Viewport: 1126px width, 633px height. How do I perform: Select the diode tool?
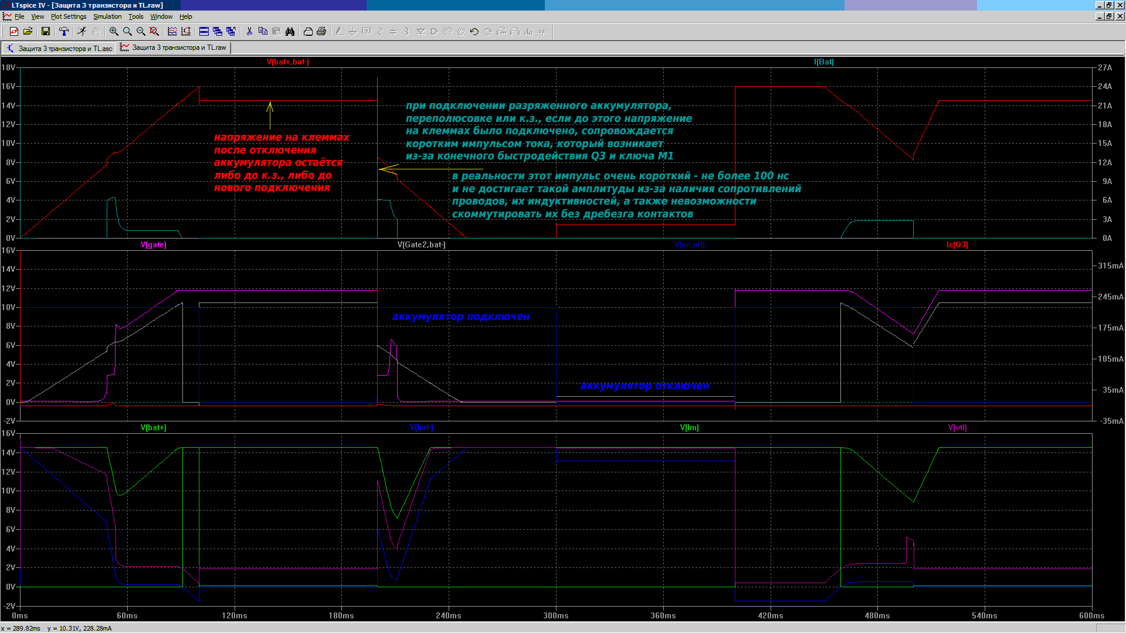click(420, 32)
